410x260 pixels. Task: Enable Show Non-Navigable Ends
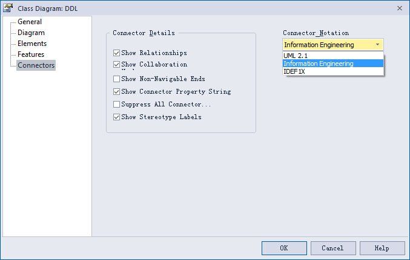[x=116, y=79]
